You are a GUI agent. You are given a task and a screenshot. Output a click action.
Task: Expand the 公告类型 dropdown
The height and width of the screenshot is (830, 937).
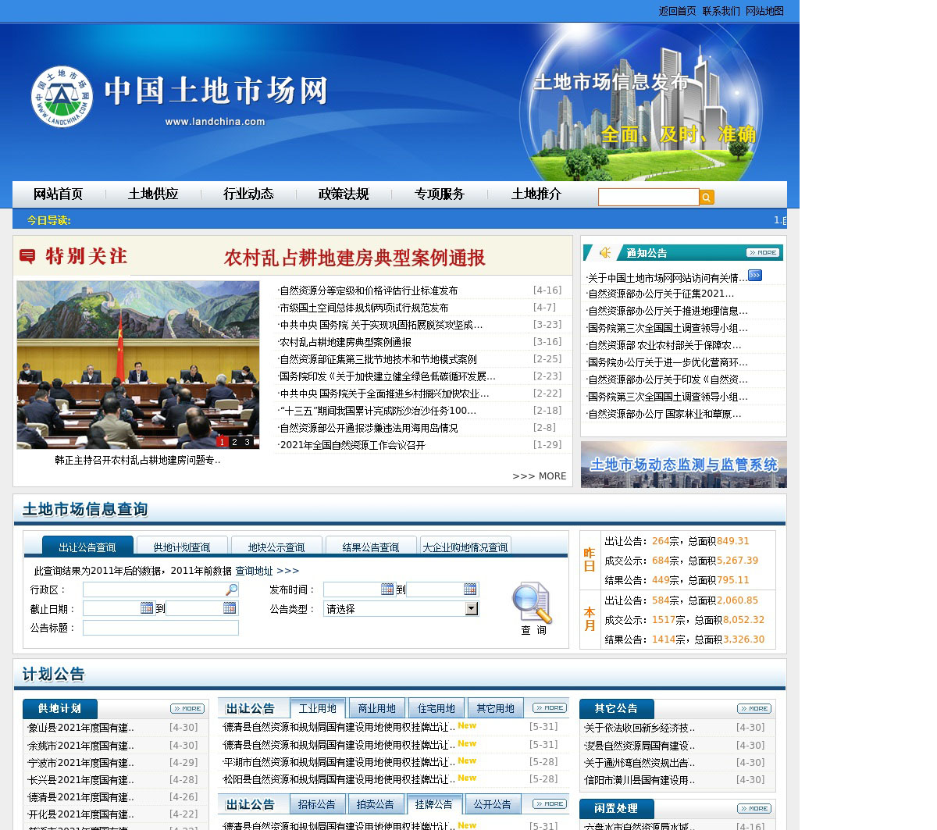[x=471, y=609]
